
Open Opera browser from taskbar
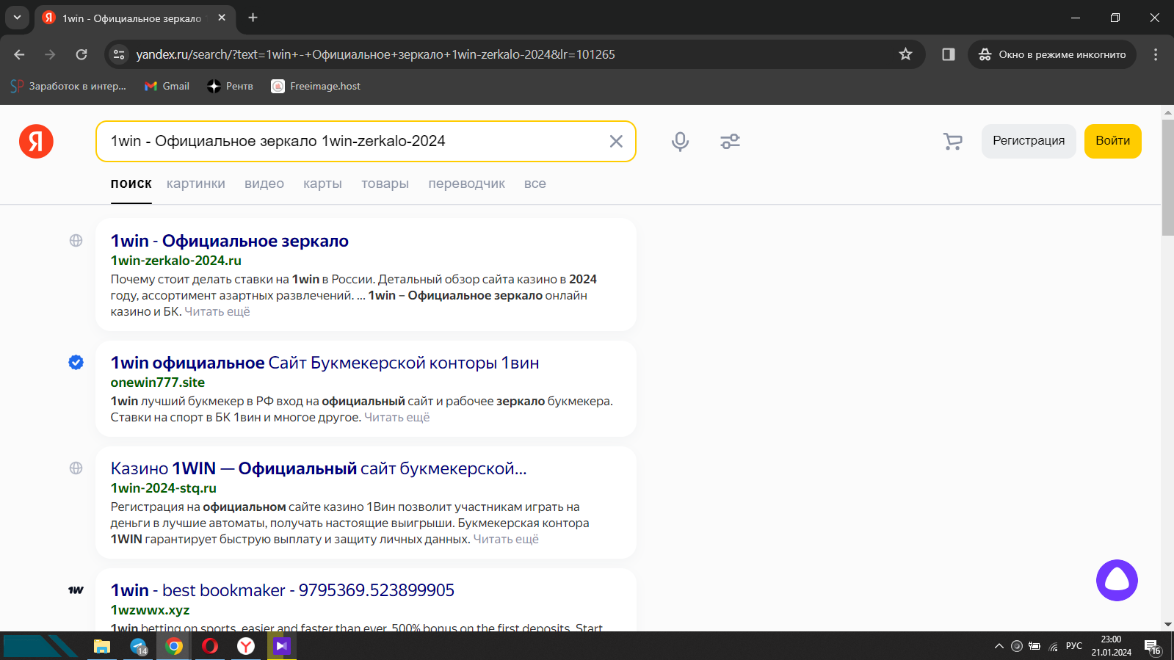(210, 646)
